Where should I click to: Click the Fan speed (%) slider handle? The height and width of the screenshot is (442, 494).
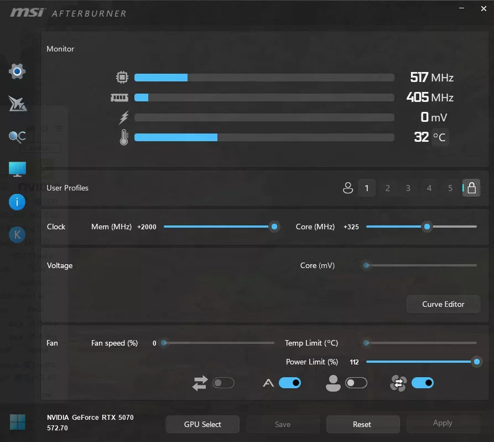coord(164,343)
